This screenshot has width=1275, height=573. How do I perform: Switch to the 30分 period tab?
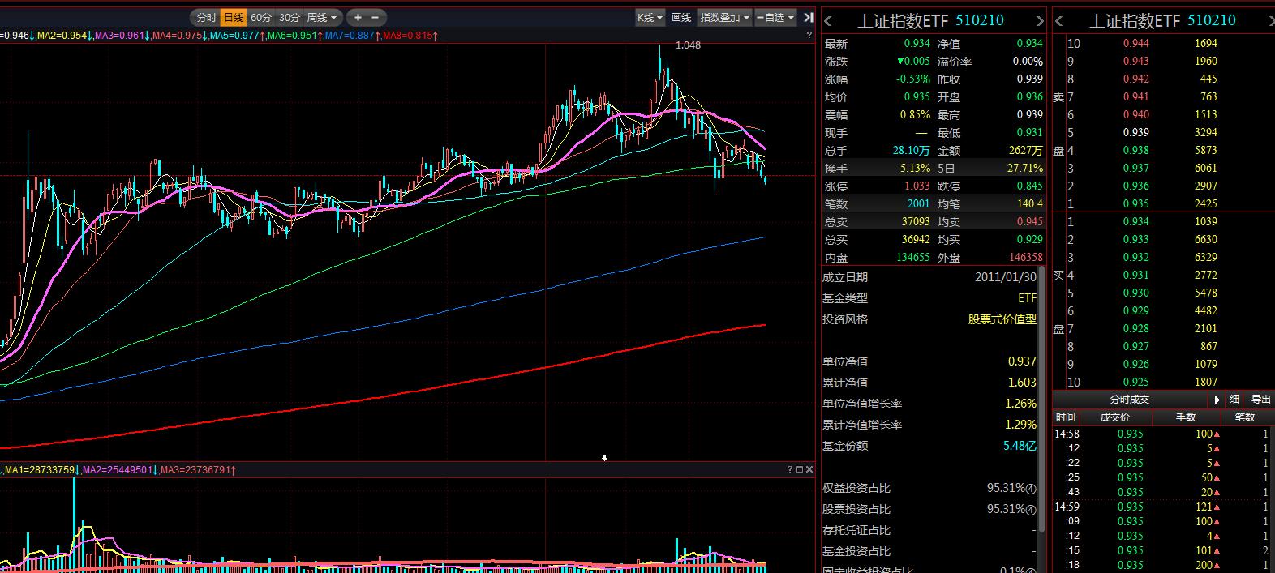click(x=289, y=17)
